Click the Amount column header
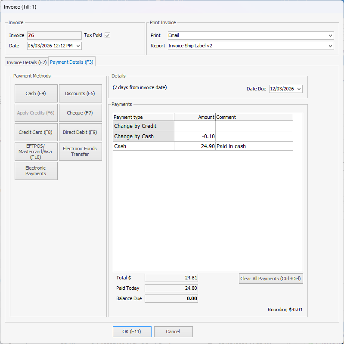344x344 pixels. coord(195,117)
